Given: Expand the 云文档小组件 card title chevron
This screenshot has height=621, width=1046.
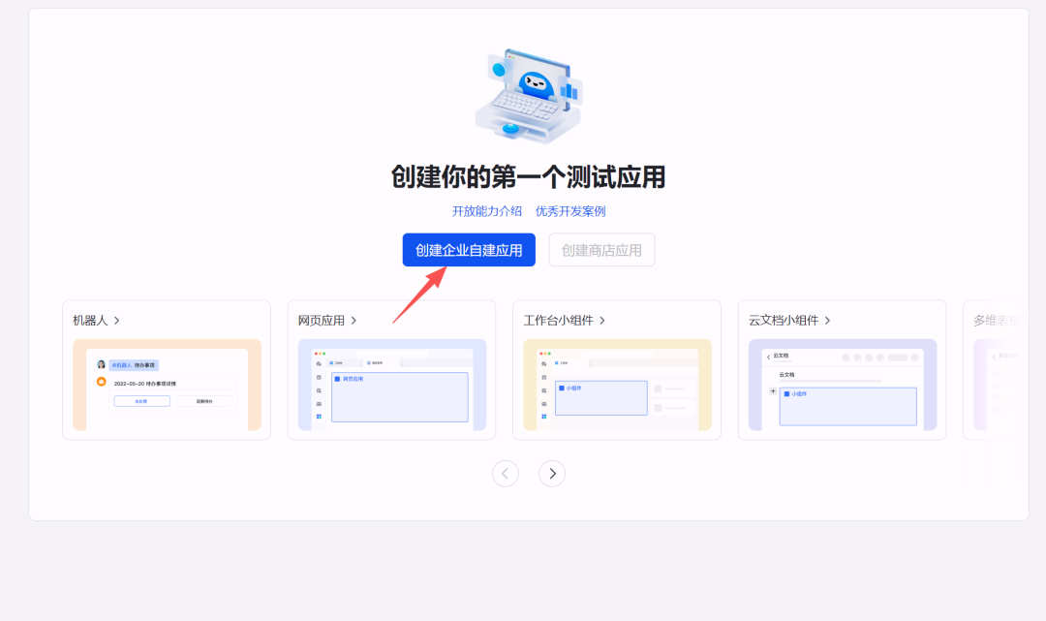Looking at the screenshot, I should (827, 321).
